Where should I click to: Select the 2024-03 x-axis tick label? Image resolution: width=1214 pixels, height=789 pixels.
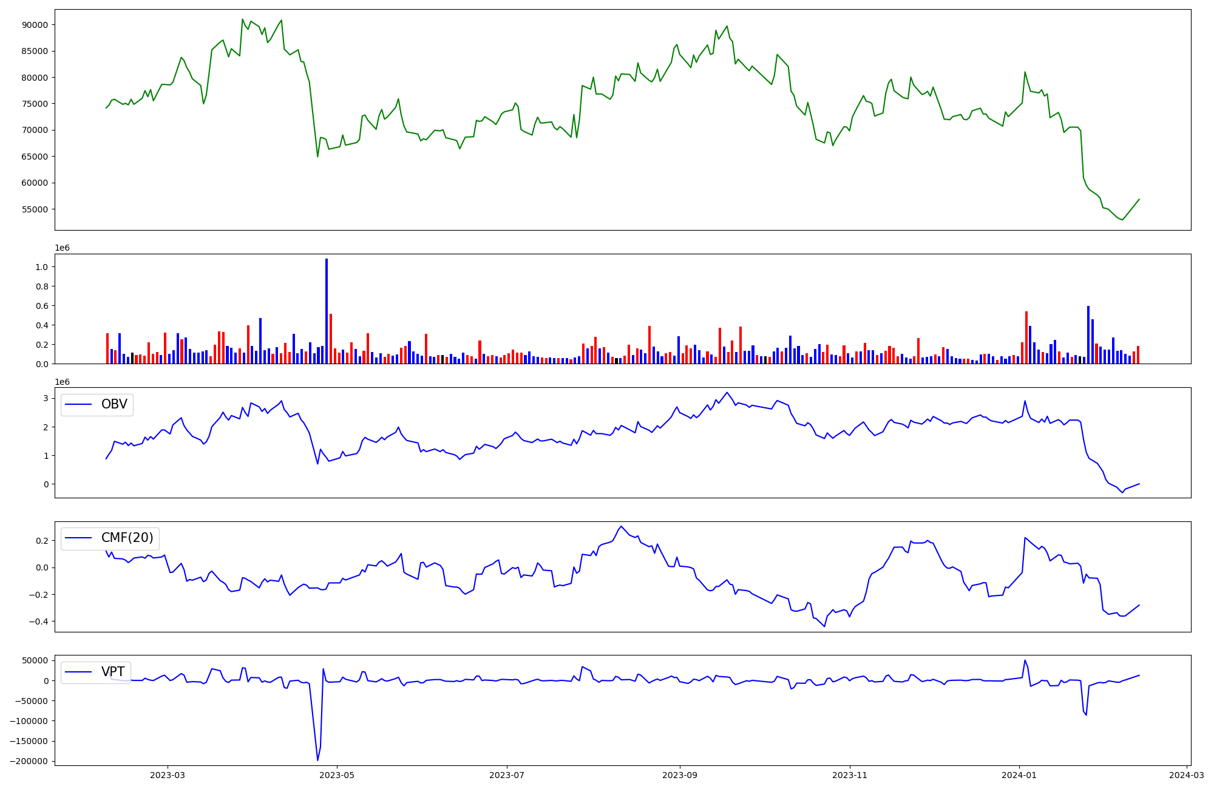coord(1186,775)
